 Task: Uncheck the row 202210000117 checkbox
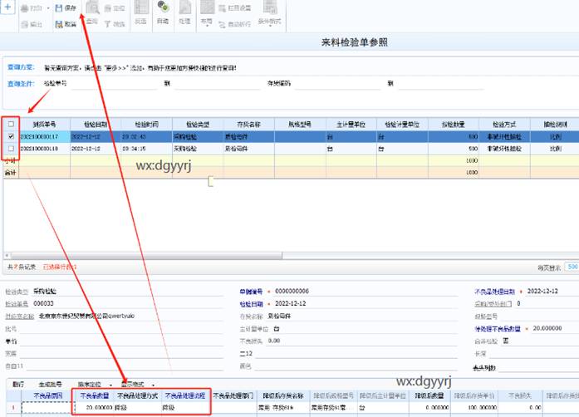(x=11, y=136)
